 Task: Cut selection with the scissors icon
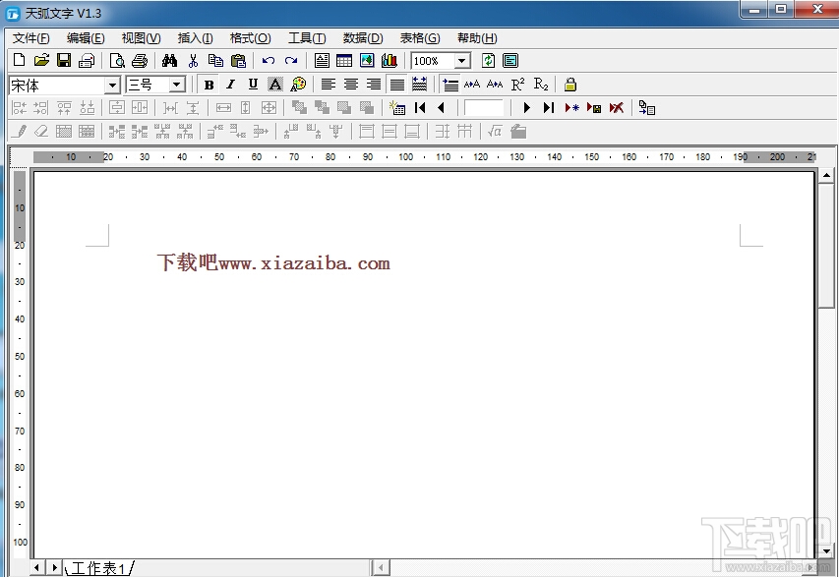pos(193,60)
